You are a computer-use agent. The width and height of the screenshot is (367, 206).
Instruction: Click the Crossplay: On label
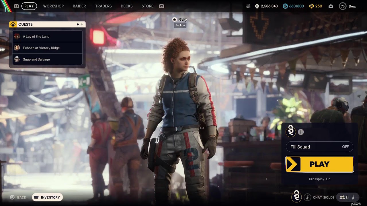tap(319, 179)
